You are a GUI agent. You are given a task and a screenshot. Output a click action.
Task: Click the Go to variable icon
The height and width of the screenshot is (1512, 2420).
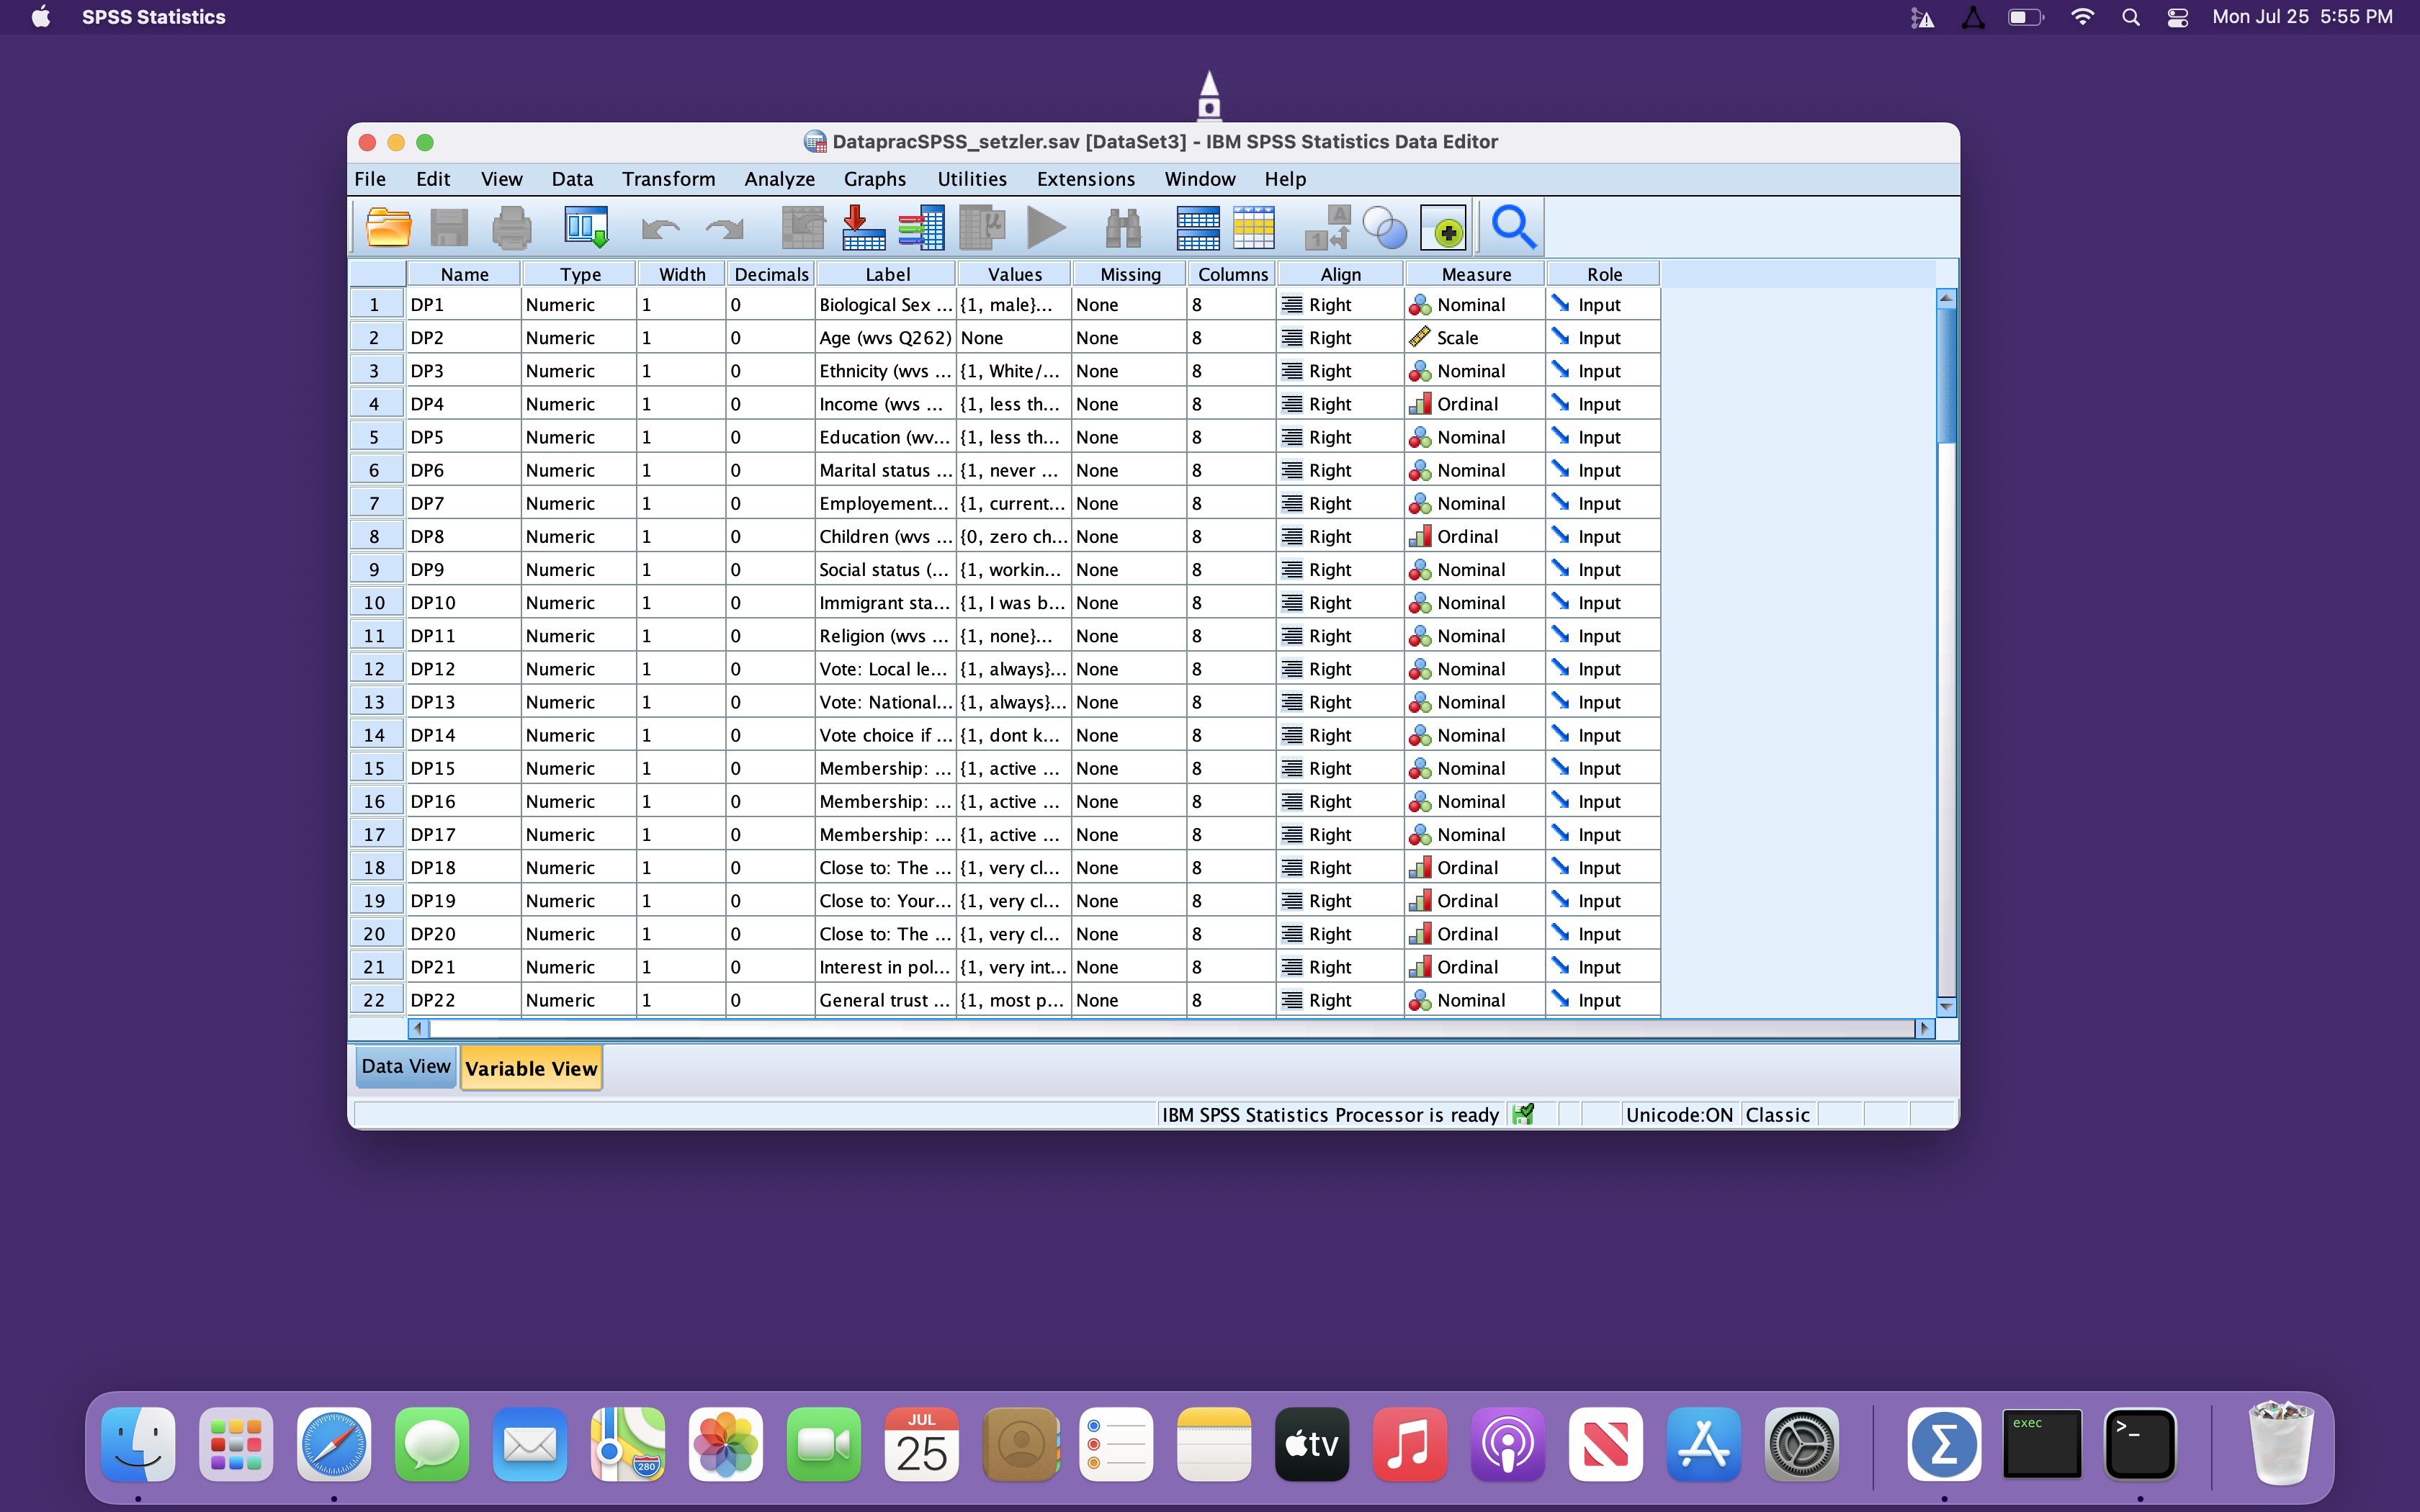[863, 228]
